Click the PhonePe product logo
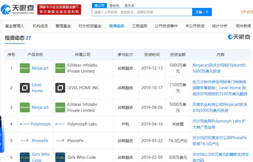The image size is (253, 162). [x=25, y=141]
